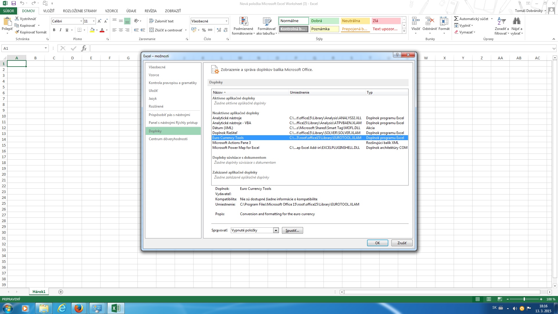Open Firefox from the taskbar

point(78,308)
